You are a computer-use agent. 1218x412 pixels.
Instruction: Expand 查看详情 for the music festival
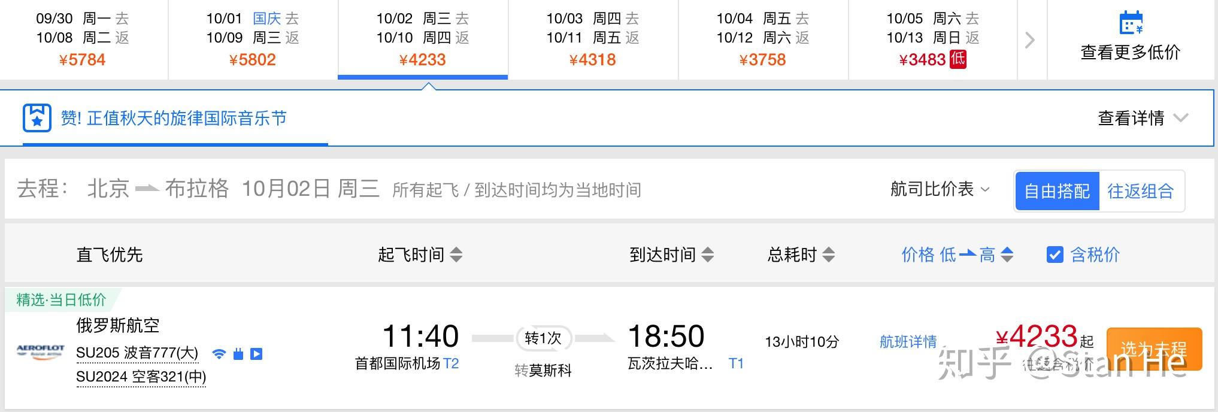(x=1142, y=118)
